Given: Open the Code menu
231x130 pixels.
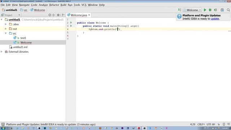Looking at the screenshot, I should coord(34,5).
